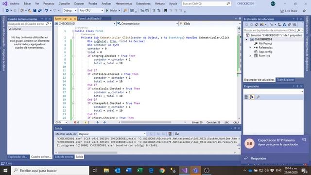Open the Mostrar salida de Depurar dropdown
The height and width of the screenshot is (175, 311).
(112, 134)
